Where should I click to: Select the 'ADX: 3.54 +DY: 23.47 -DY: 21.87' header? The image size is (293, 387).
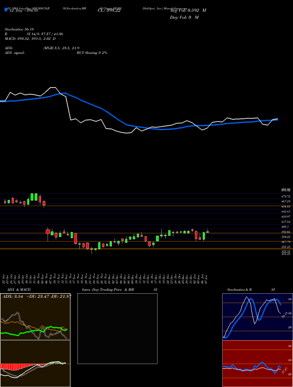pos(36,296)
